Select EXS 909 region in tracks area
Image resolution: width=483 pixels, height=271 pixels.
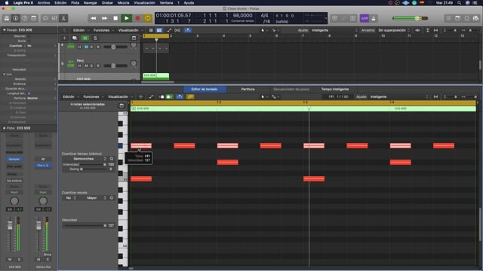click(x=155, y=76)
